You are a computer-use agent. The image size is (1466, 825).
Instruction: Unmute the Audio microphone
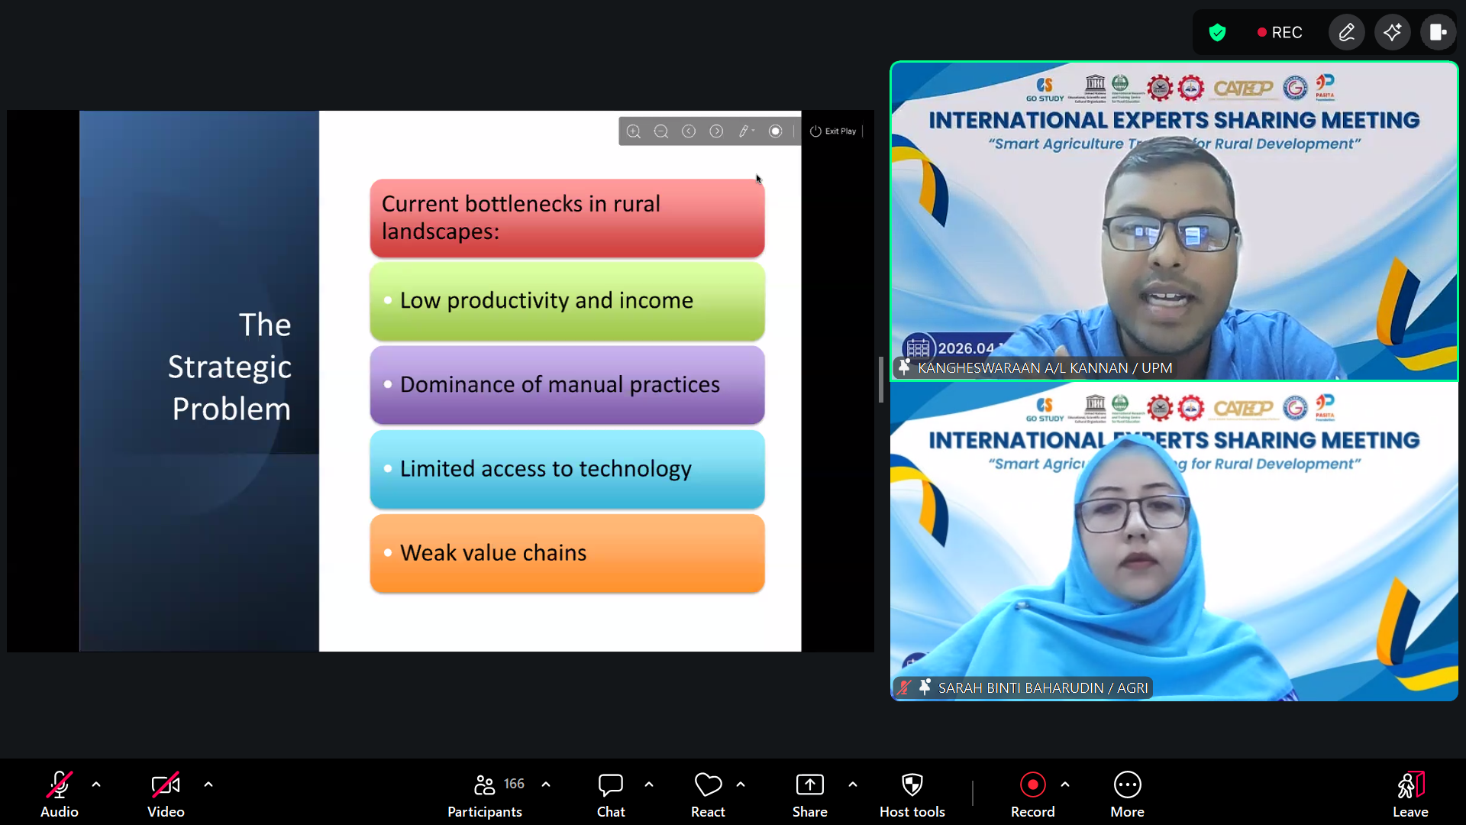pos(59,794)
